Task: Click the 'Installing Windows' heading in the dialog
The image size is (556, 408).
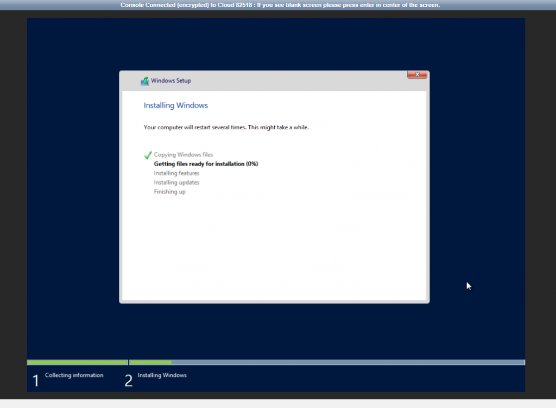Action: click(x=175, y=105)
